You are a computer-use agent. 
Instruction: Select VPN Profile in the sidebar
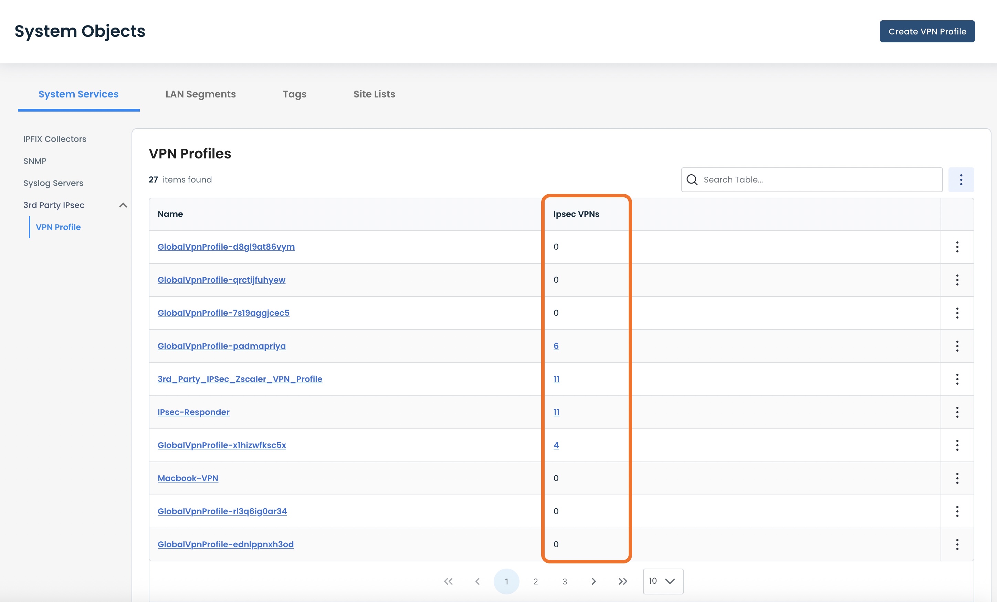[58, 227]
